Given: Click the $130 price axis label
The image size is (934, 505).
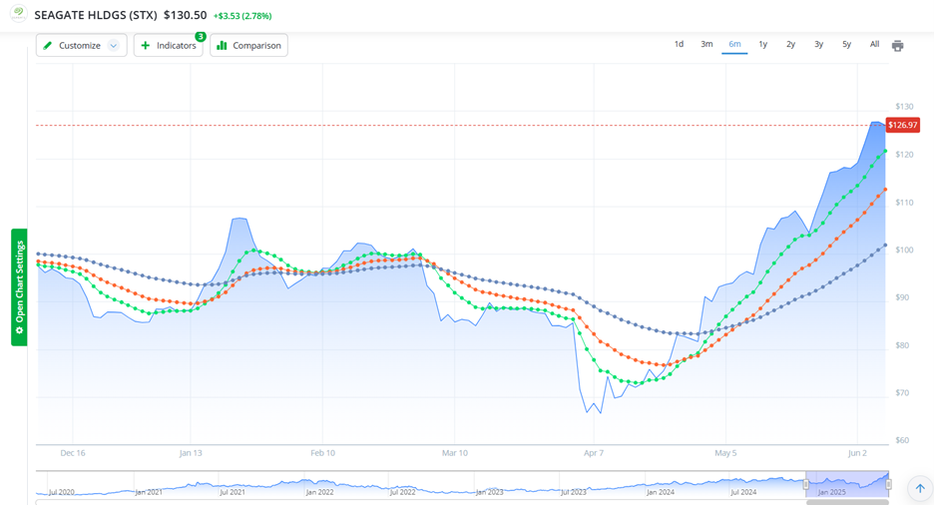Looking at the screenshot, I should (x=904, y=107).
